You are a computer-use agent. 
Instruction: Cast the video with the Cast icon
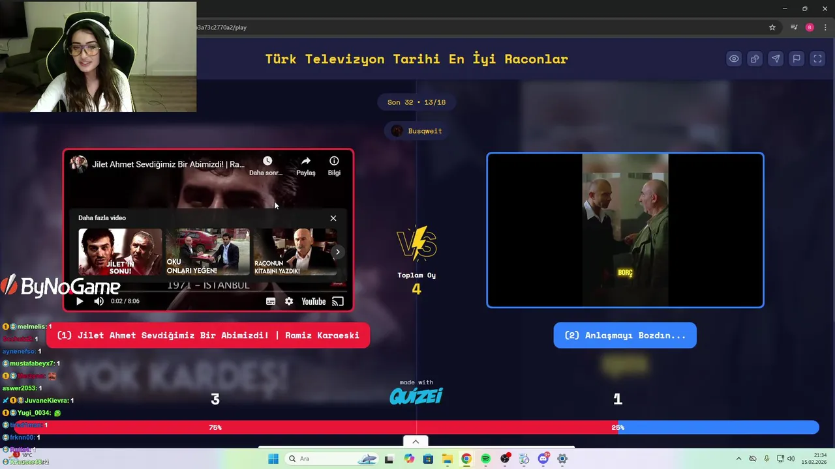pyautogui.click(x=338, y=301)
